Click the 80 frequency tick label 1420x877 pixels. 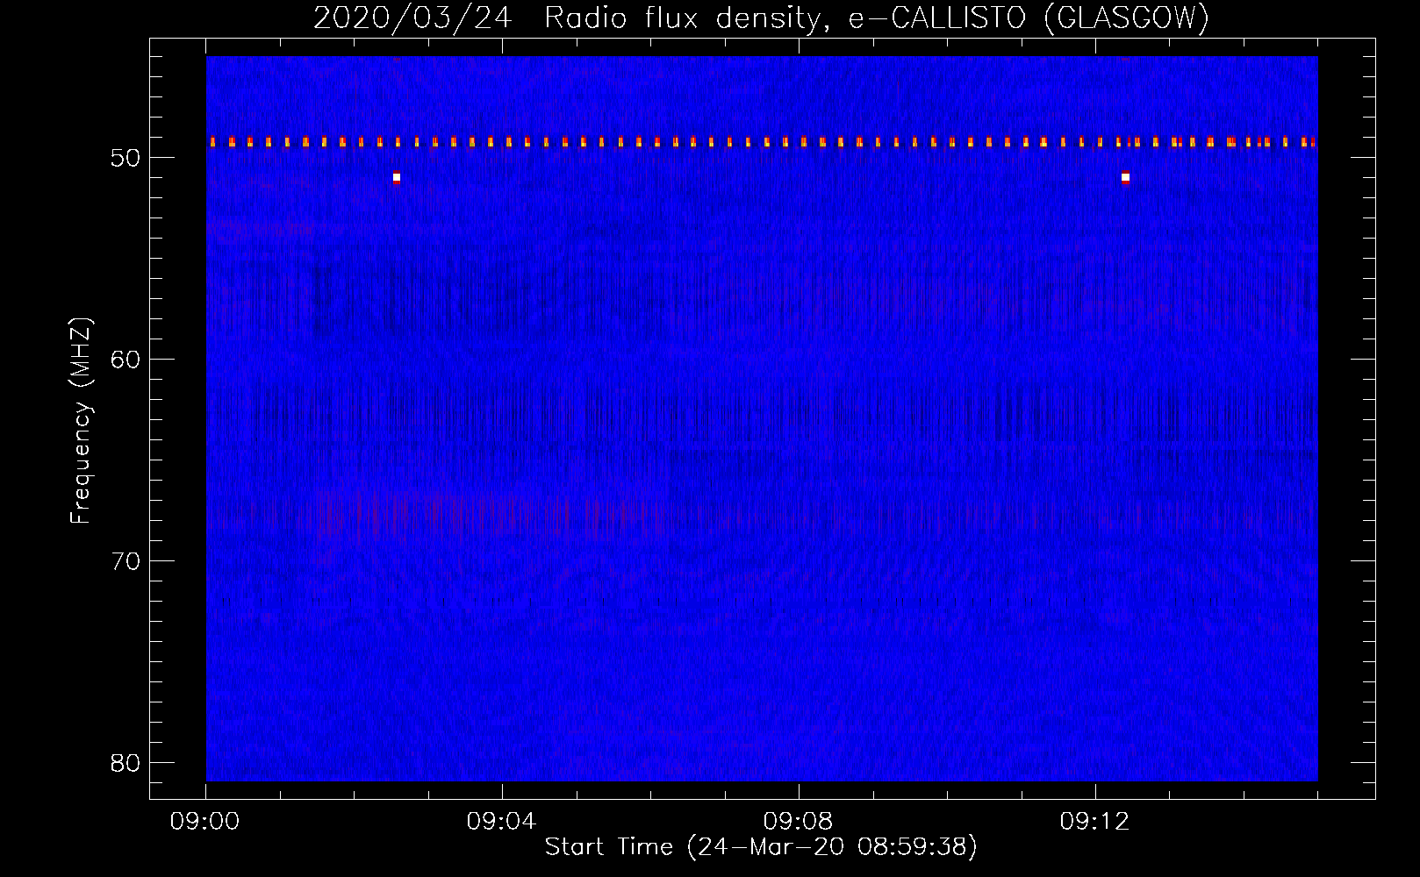click(x=126, y=763)
